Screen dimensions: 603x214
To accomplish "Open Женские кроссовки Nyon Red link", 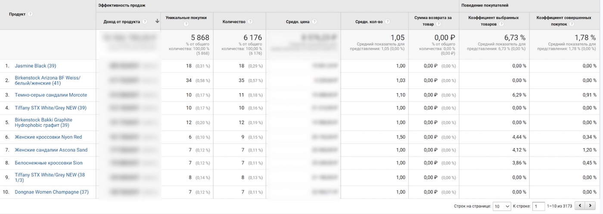I will (x=48, y=137).
